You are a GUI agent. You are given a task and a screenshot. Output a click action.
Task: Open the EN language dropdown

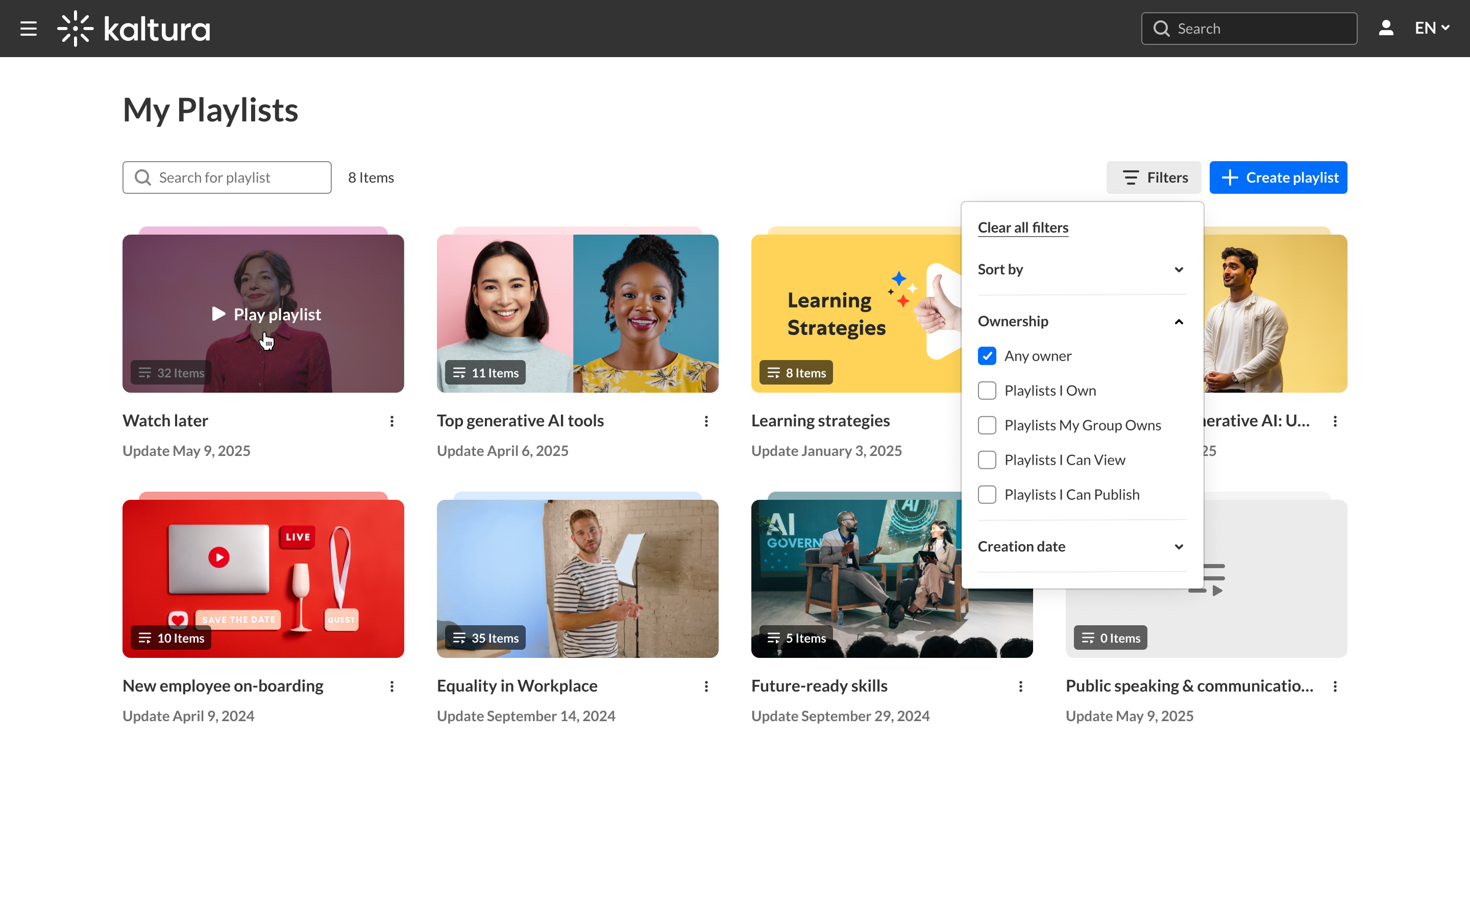(x=1431, y=28)
